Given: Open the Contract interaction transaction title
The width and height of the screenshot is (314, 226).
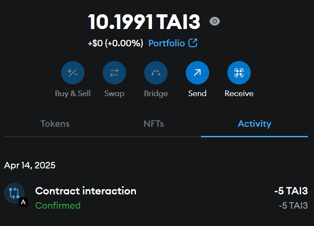Looking at the screenshot, I should tap(86, 191).
